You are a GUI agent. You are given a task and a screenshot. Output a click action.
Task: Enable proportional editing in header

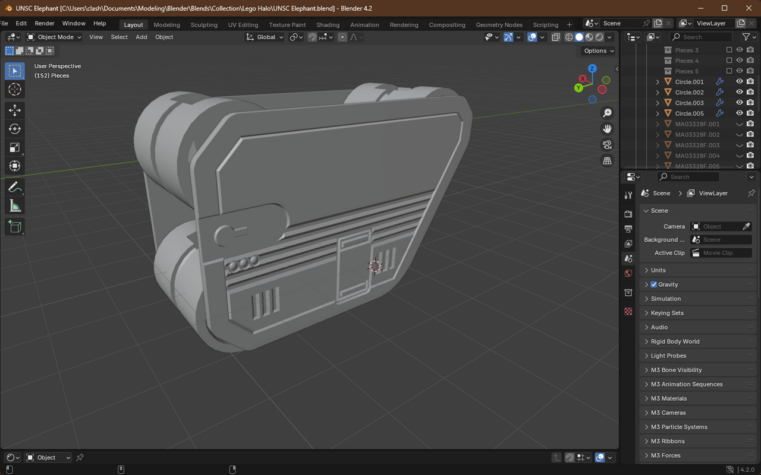(x=342, y=37)
